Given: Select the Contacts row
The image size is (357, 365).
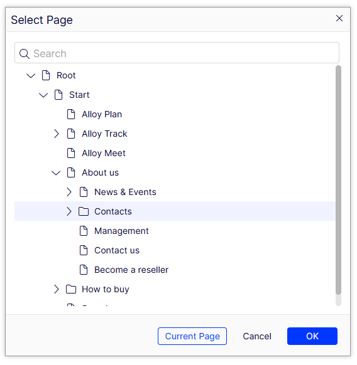Looking at the screenshot, I should pos(175,211).
